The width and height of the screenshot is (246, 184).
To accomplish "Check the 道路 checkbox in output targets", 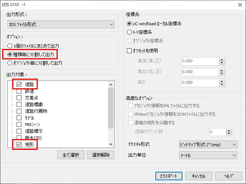I will coord(19,85).
